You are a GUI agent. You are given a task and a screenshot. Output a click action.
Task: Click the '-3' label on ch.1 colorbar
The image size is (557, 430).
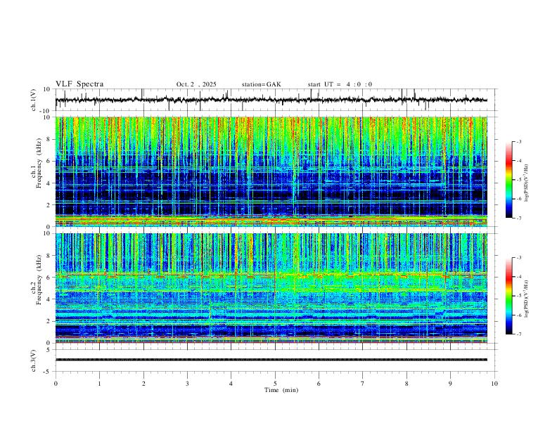click(x=518, y=141)
